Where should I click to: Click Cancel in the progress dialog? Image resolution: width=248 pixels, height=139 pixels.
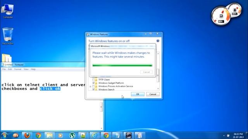(146, 72)
